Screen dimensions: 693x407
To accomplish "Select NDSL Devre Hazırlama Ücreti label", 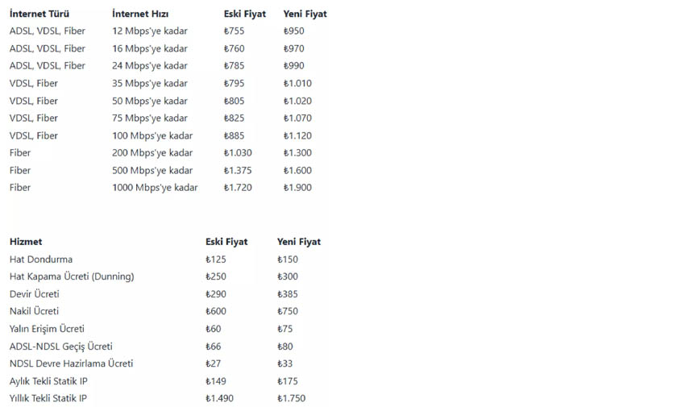I will coord(71,363).
